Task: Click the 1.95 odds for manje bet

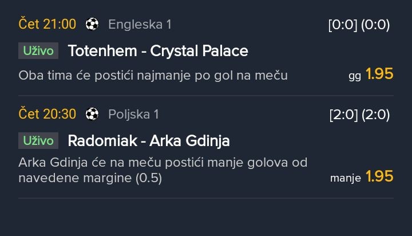Action: pyautogui.click(x=379, y=177)
